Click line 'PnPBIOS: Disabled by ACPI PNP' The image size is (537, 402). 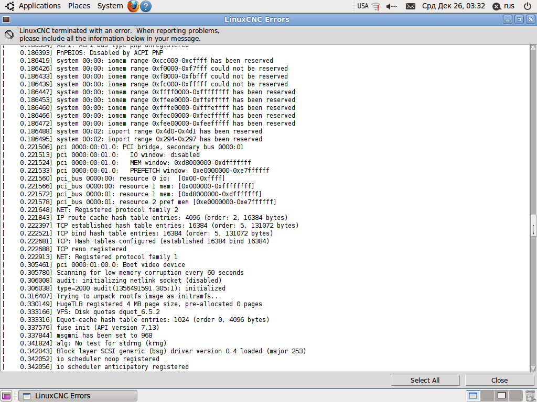(110, 53)
